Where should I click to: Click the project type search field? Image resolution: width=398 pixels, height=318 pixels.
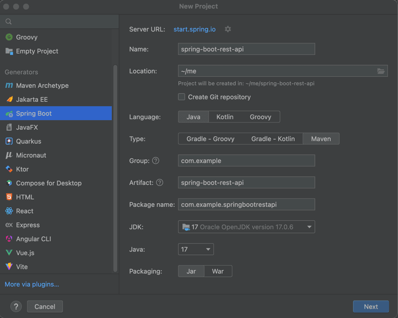click(59, 21)
